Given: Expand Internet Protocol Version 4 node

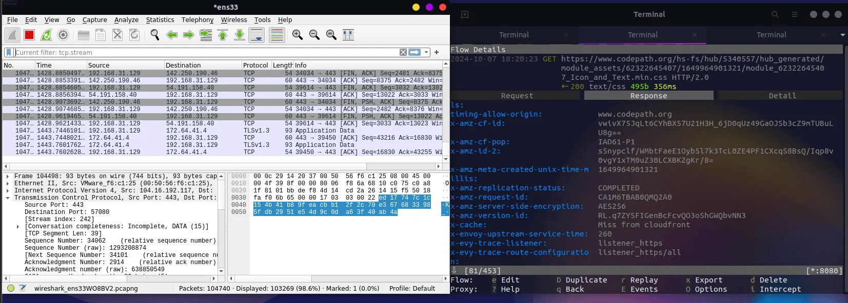Looking at the screenshot, I should (x=8, y=190).
